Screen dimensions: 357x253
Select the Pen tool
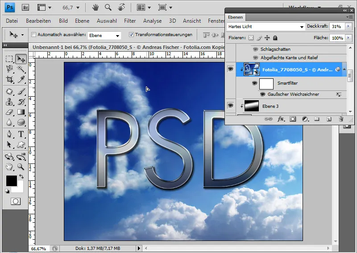click(x=9, y=134)
